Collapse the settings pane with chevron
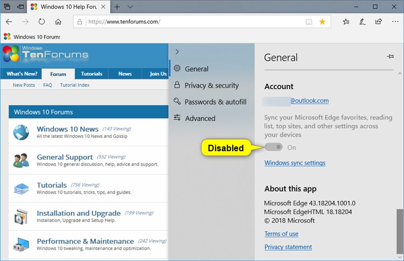The image size is (404, 261). [x=177, y=52]
